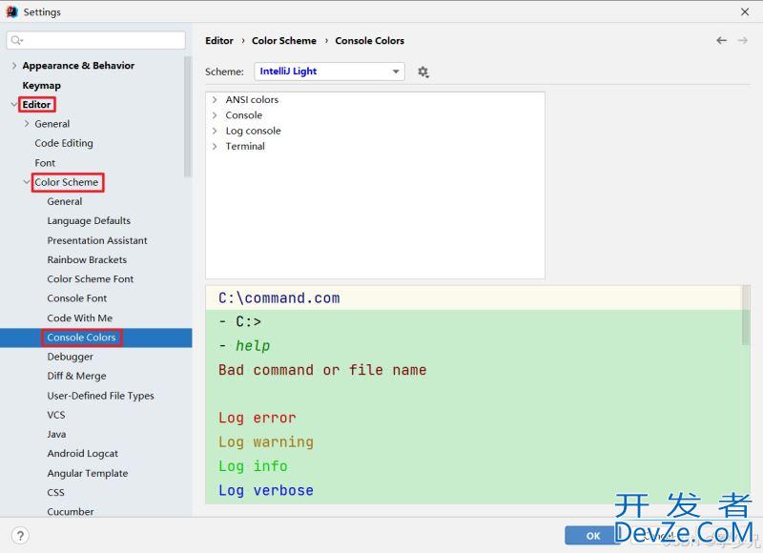
Task: Go forward with the right arrow
Action: (x=743, y=40)
